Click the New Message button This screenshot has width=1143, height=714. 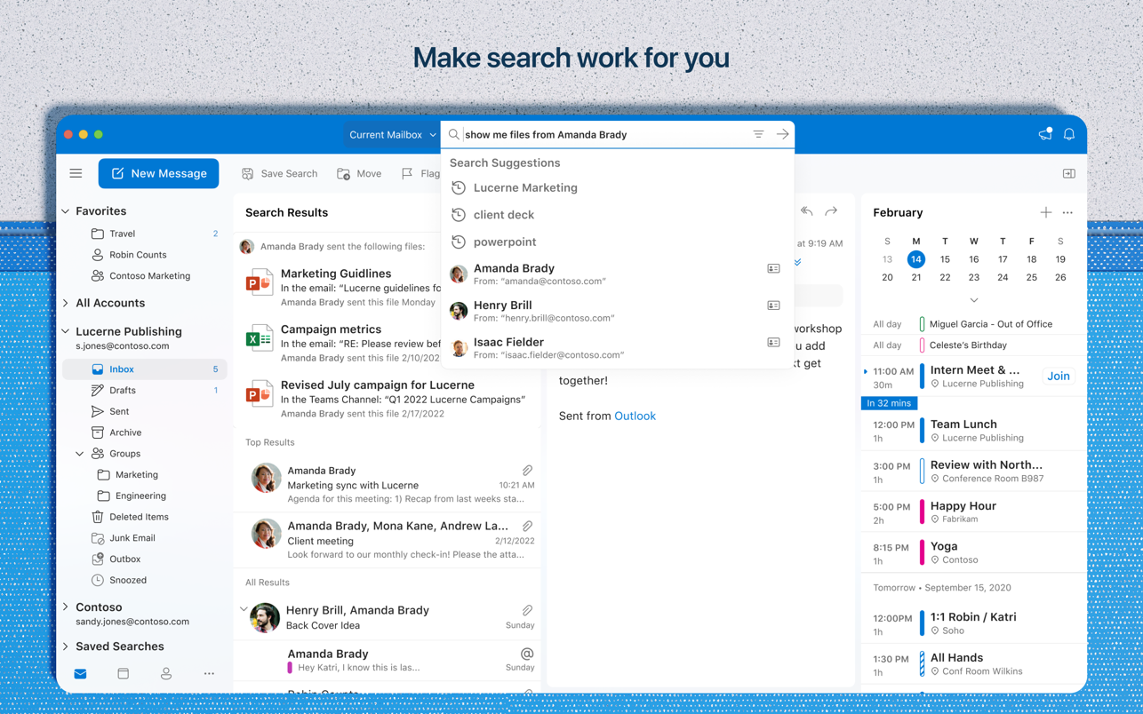(158, 173)
